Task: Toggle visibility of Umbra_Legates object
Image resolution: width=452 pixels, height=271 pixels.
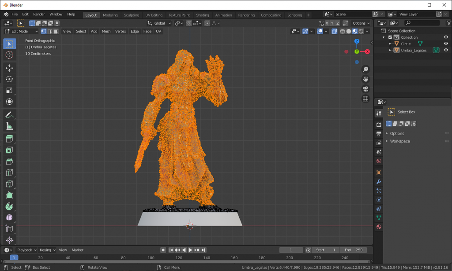Action: click(x=445, y=50)
